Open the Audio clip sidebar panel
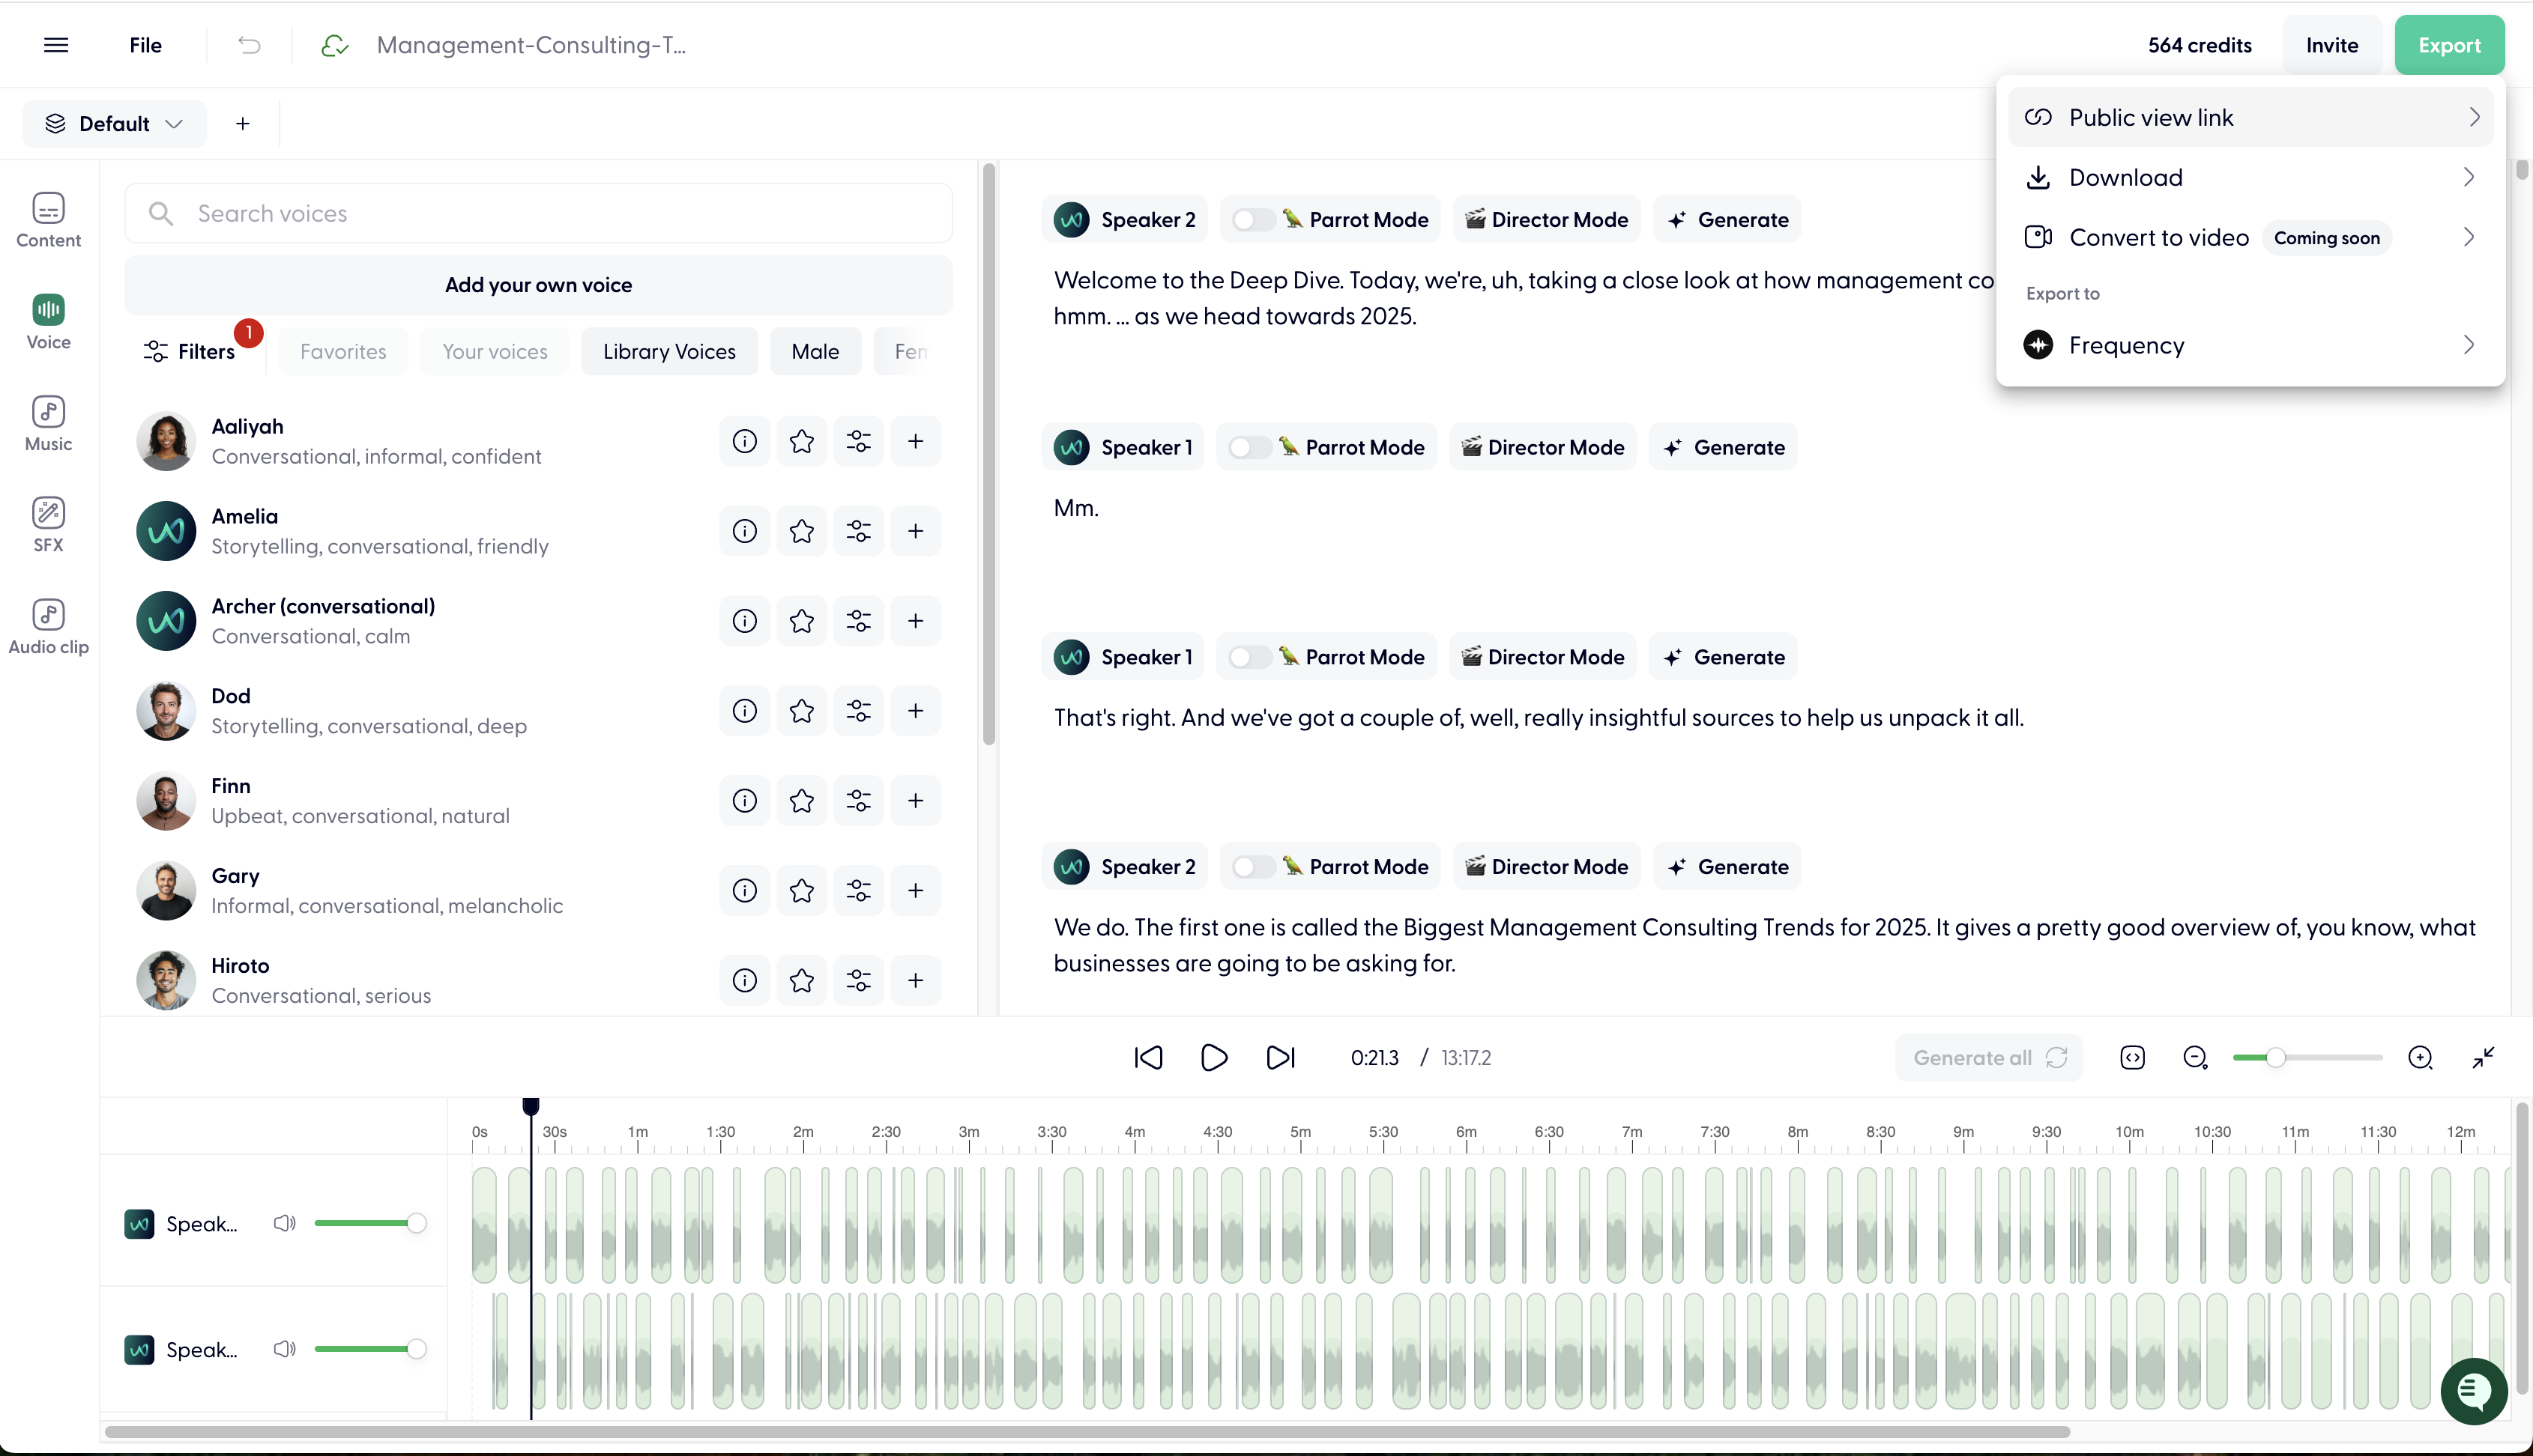 [x=48, y=627]
